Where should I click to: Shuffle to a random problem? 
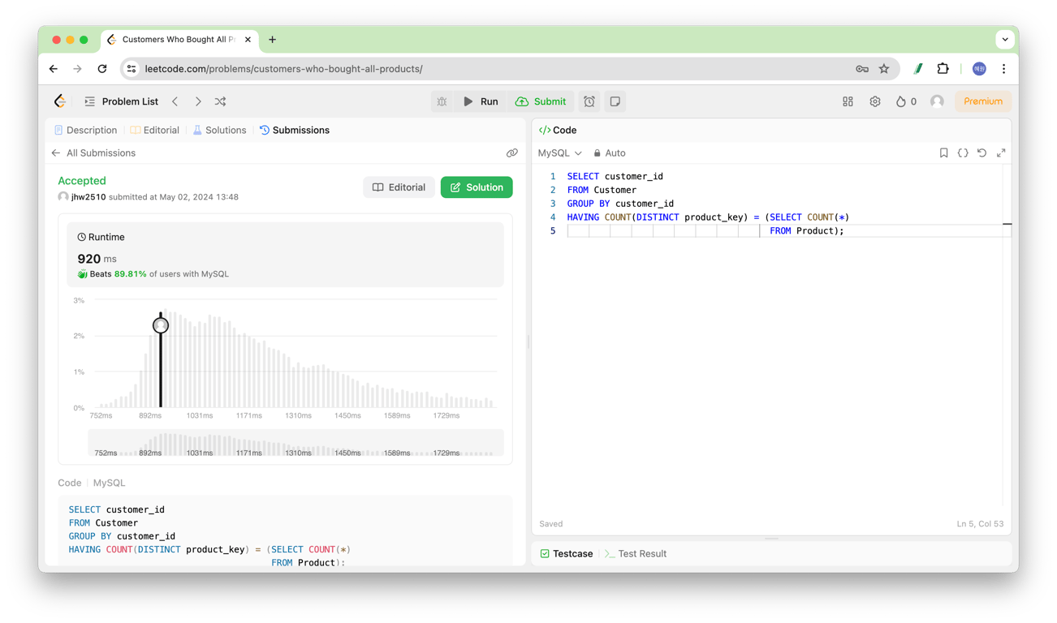coord(219,101)
